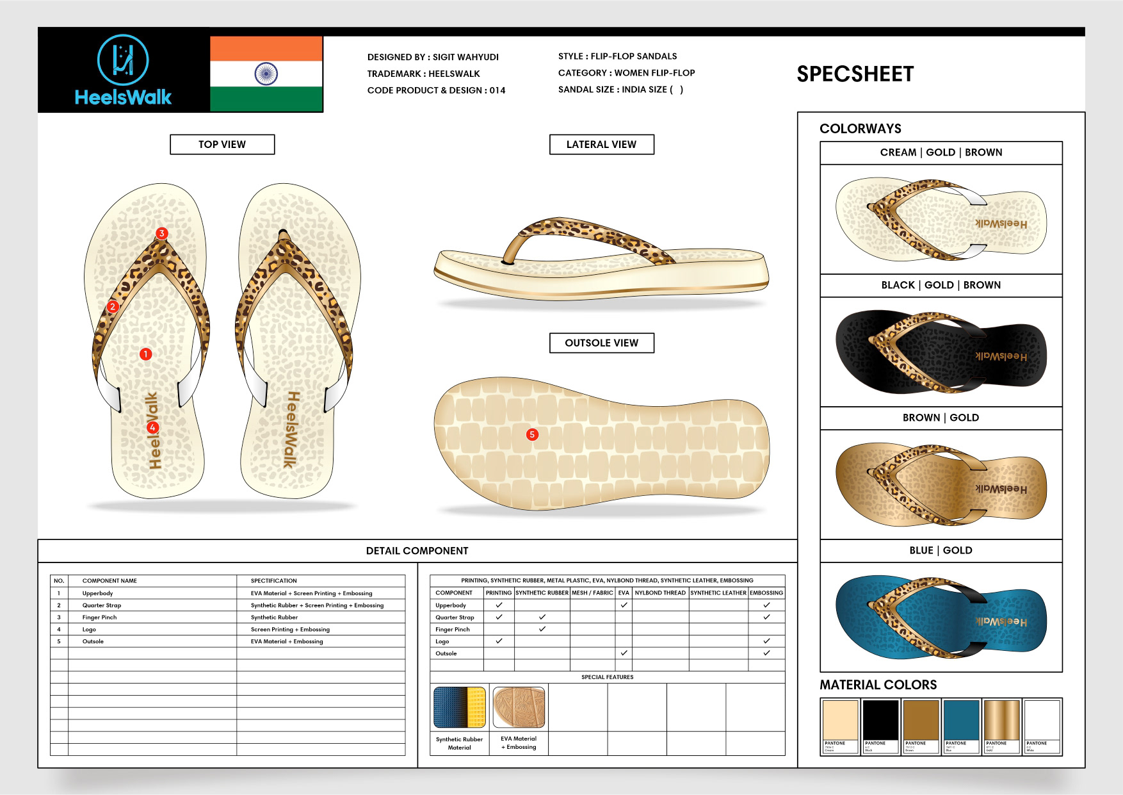
Task: Select the BLACK | GOLD | BROWN colorway header
Action: (941, 285)
